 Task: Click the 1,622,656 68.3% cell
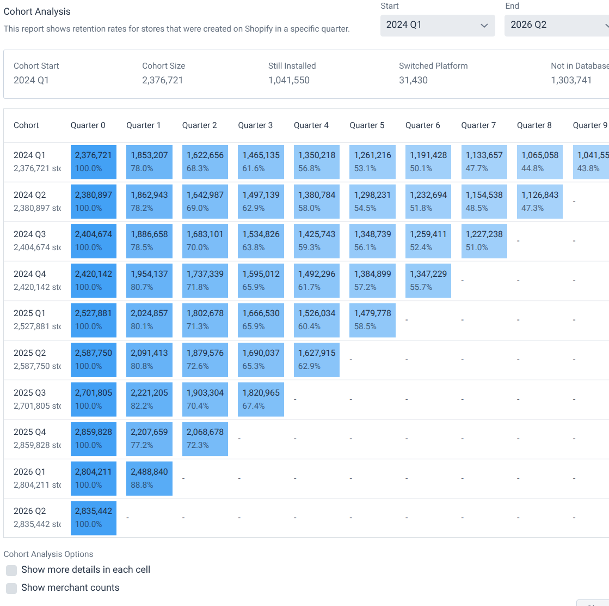pyautogui.click(x=205, y=162)
